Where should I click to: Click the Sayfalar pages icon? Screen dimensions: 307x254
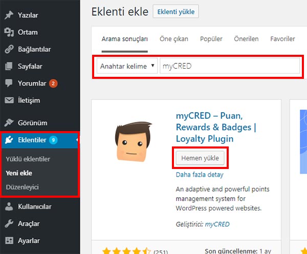[9, 66]
